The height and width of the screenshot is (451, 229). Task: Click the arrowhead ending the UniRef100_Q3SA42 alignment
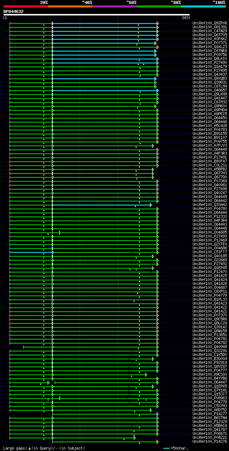(151, 205)
